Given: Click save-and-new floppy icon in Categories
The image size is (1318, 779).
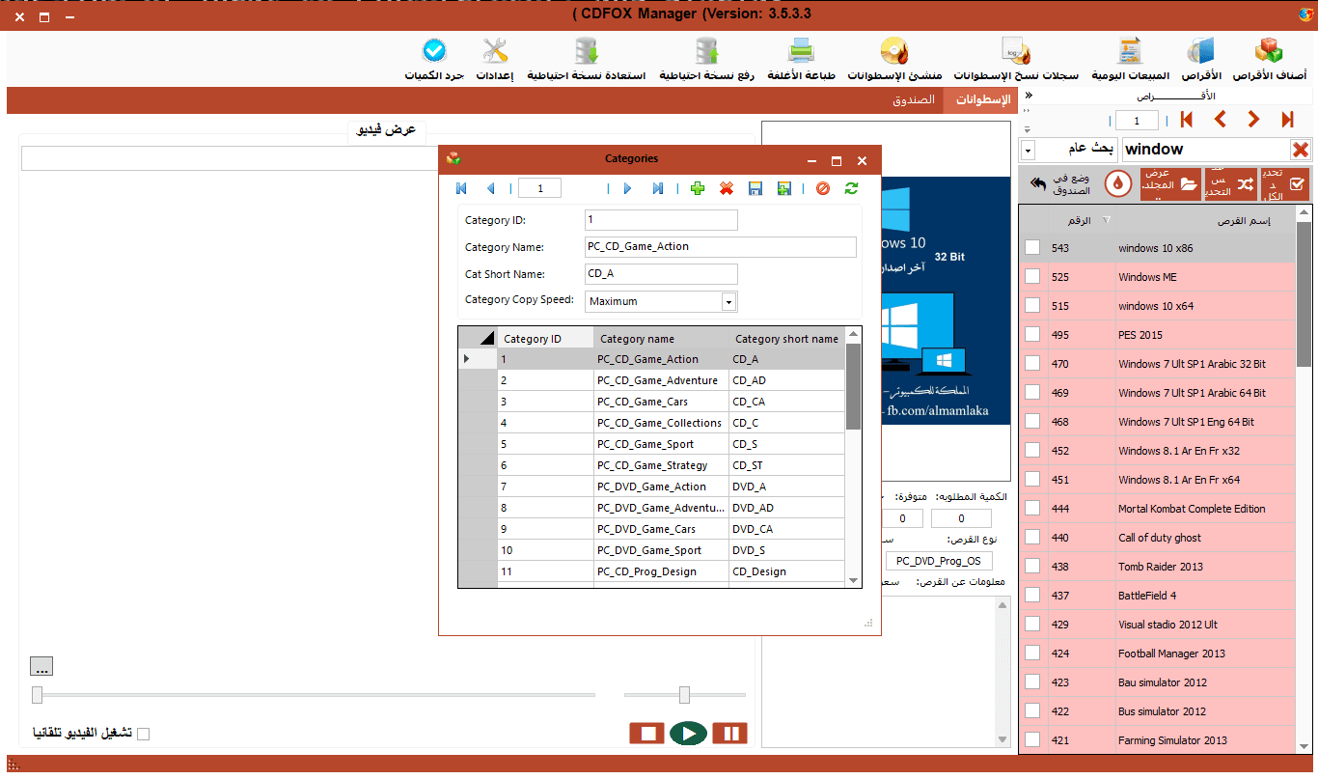Looking at the screenshot, I should coord(784,188).
